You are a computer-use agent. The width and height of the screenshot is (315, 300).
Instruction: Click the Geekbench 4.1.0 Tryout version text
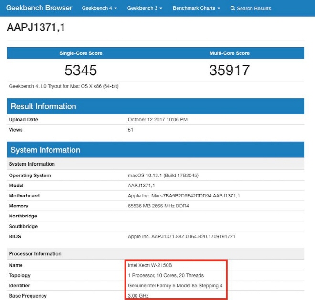pos(63,86)
